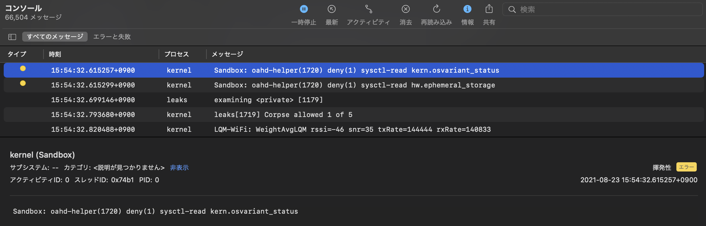Open the 共有 share menu

coord(489,9)
